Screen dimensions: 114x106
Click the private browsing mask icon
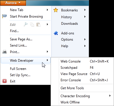tap(5, 16)
